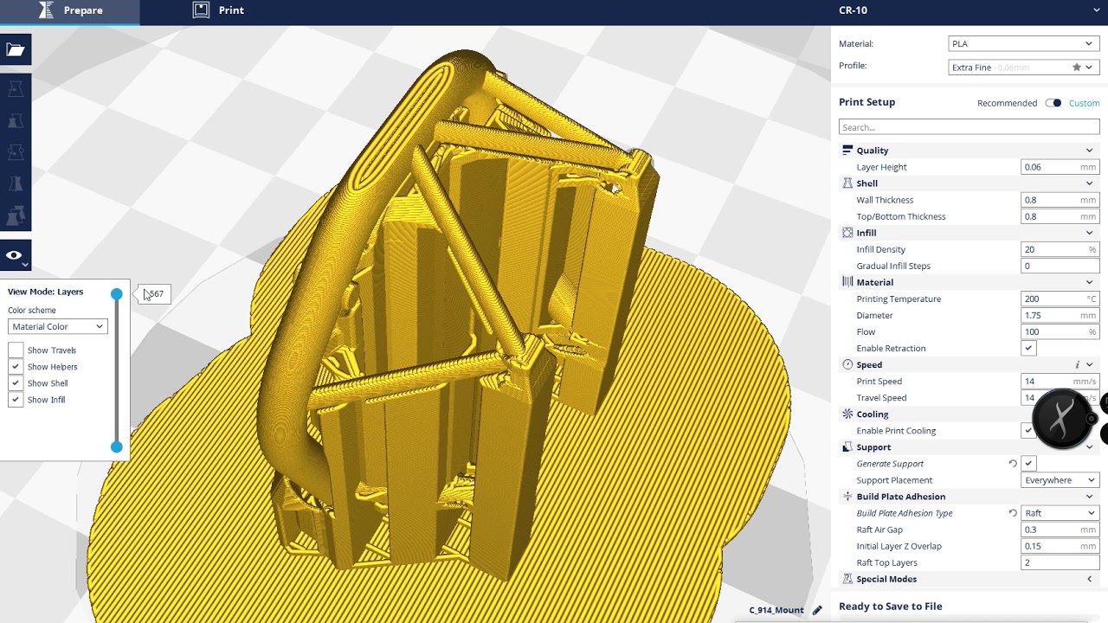Open the Extra Fine profile dropdown
This screenshot has width=1108, height=623.
click(1024, 67)
